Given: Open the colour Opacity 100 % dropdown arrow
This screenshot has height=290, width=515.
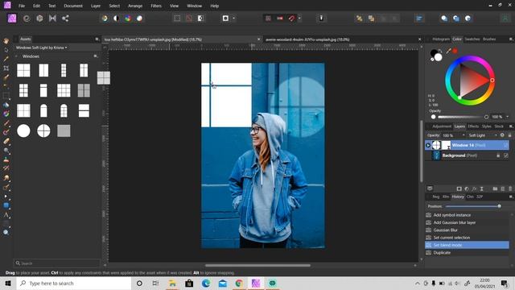Looking at the screenshot, I should point(508,117).
